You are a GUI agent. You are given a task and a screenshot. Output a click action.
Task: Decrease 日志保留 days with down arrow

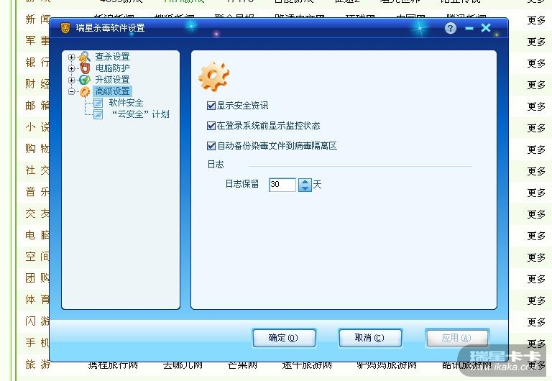coord(305,188)
